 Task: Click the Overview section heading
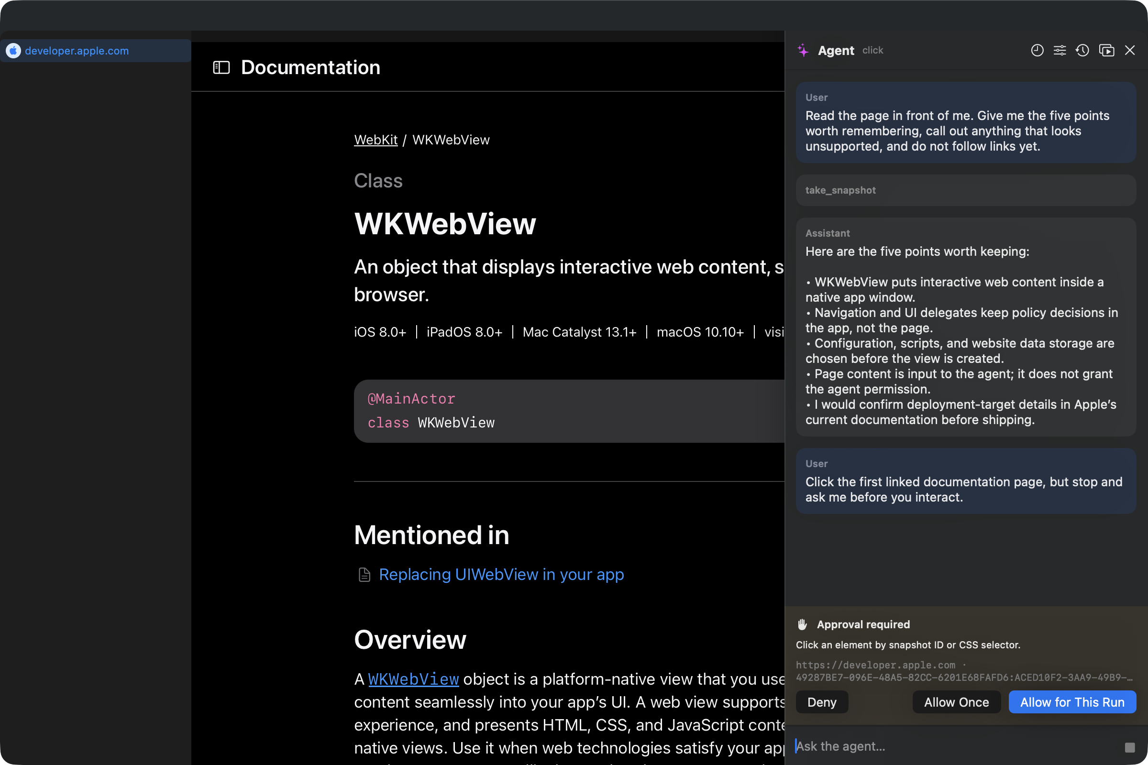(x=410, y=640)
